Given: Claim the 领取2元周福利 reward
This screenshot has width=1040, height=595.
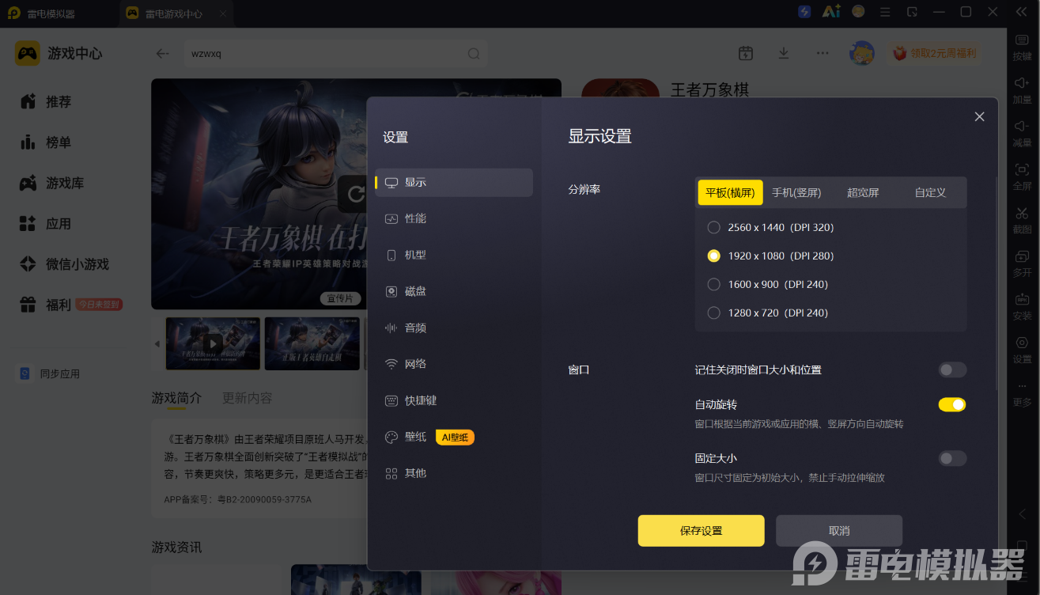Looking at the screenshot, I should coord(934,53).
